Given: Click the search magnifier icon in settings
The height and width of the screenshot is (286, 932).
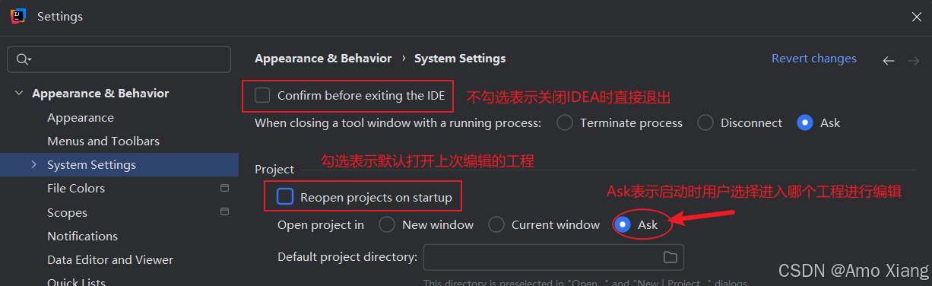Looking at the screenshot, I should click(x=23, y=59).
